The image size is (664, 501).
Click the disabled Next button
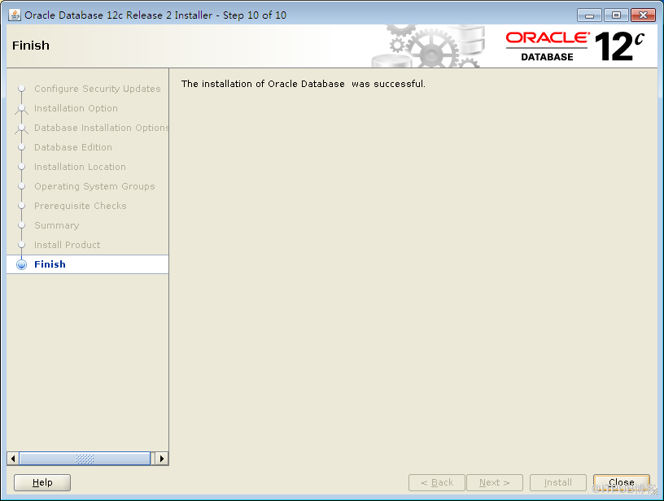(x=495, y=482)
